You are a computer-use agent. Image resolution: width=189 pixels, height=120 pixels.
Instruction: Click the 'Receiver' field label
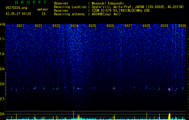pos(61,10)
